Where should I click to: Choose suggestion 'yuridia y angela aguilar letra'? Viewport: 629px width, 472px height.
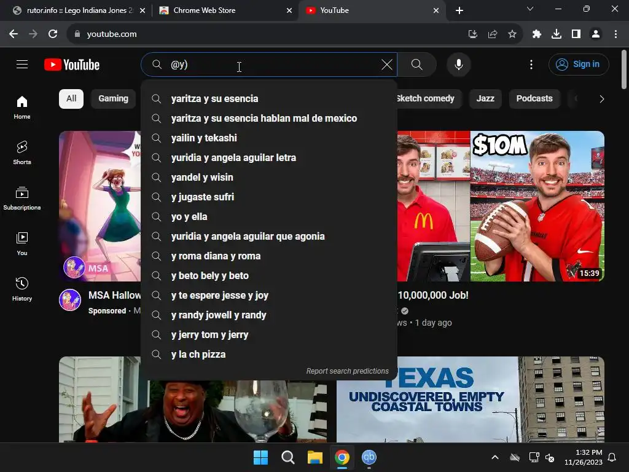pos(269,158)
